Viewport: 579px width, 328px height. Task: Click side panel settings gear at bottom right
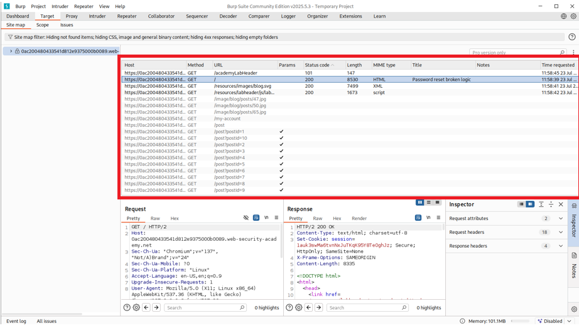(x=574, y=309)
